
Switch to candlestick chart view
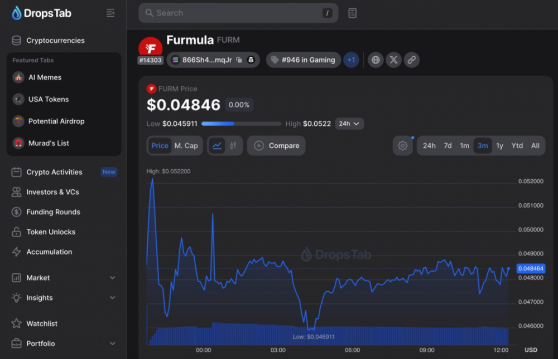233,146
